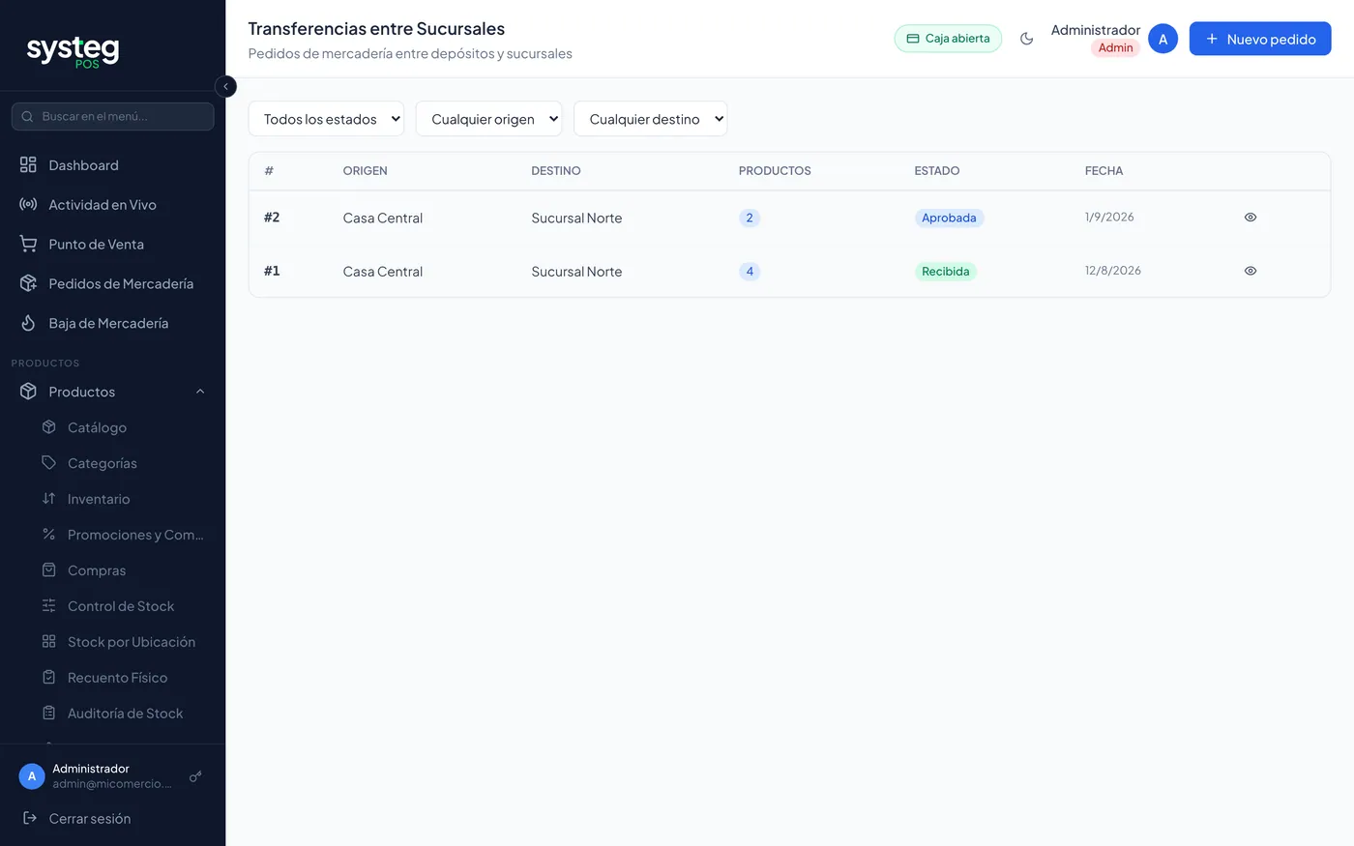The width and height of the screenshot is (1354, 846).
Task: Click the search magnifier icon in sidebar
Action: pyautogui.click(x=28, y=117)
